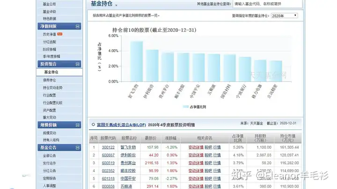Open 债券持仓 in the sidebar
The width and height of the screenshot is (337, 189).
(x=49, y=80)
